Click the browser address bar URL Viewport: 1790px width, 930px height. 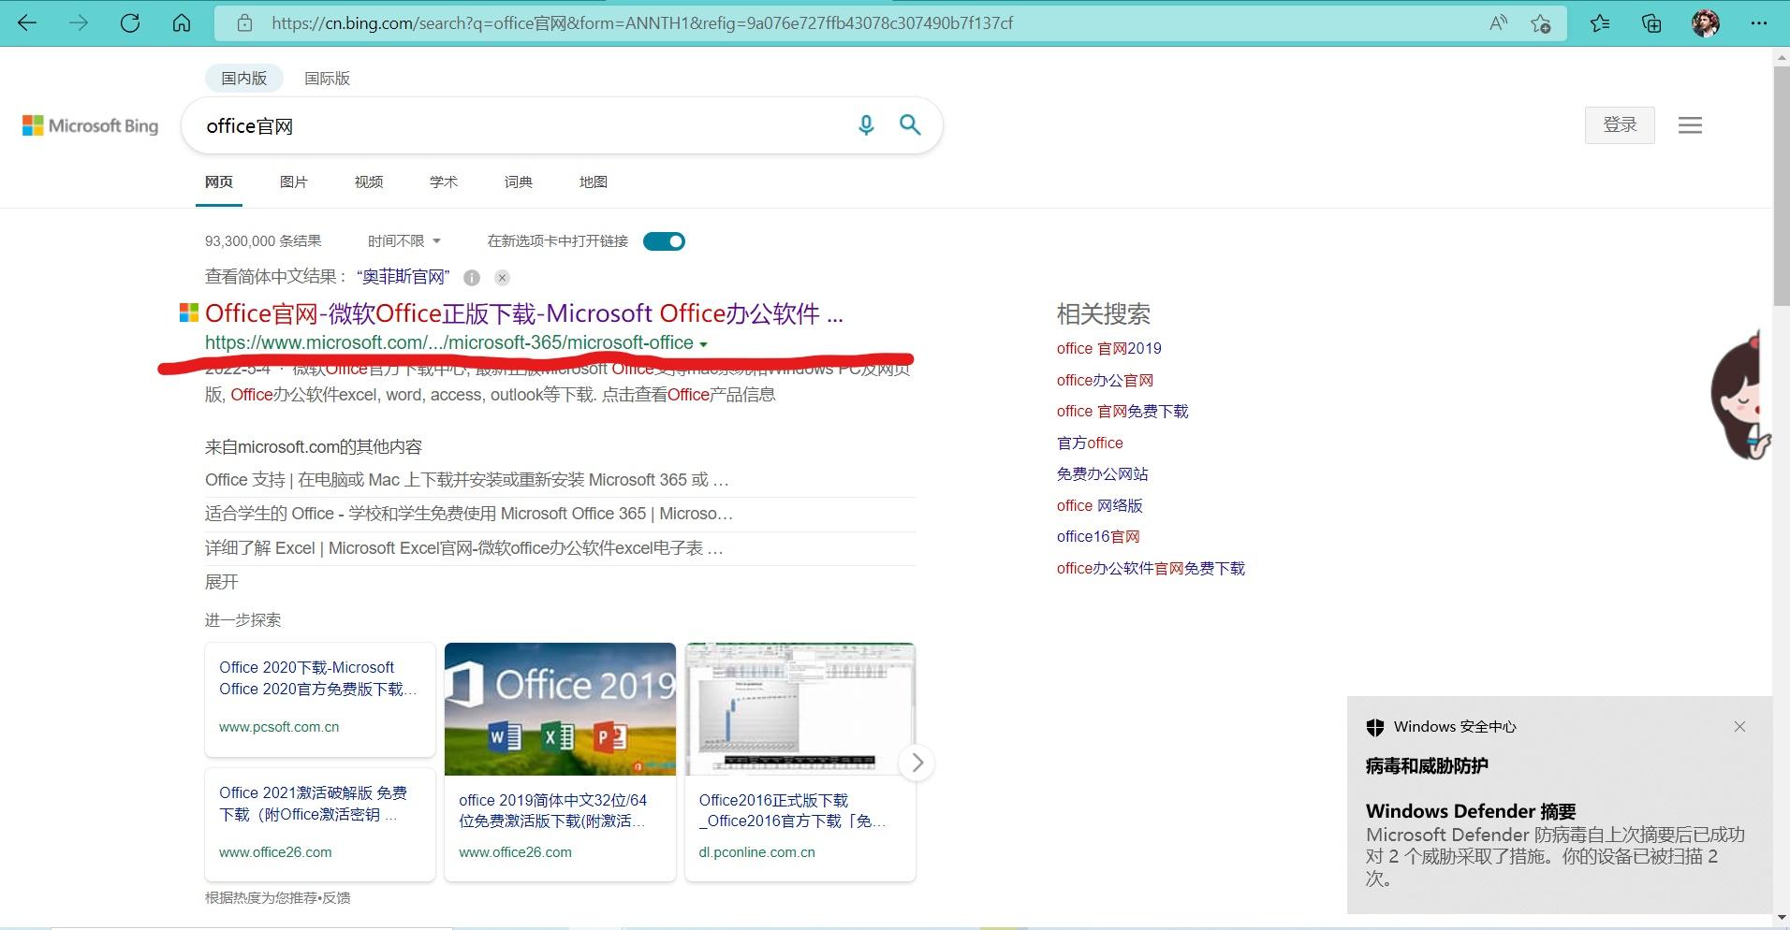[x=642, y=23]
